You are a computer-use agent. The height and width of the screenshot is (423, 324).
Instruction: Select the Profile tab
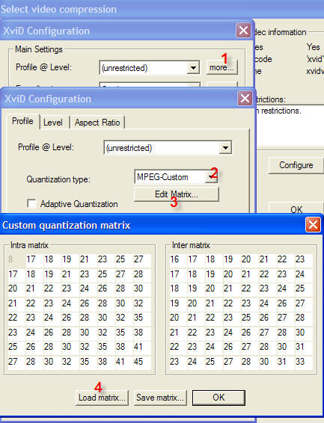(22, 121)
